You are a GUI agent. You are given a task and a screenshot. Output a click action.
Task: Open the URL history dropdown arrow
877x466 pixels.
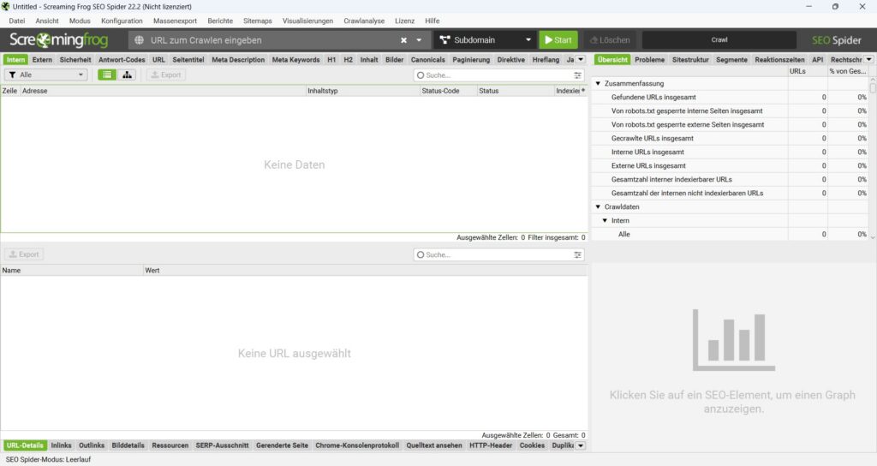[x=419, y=40]
